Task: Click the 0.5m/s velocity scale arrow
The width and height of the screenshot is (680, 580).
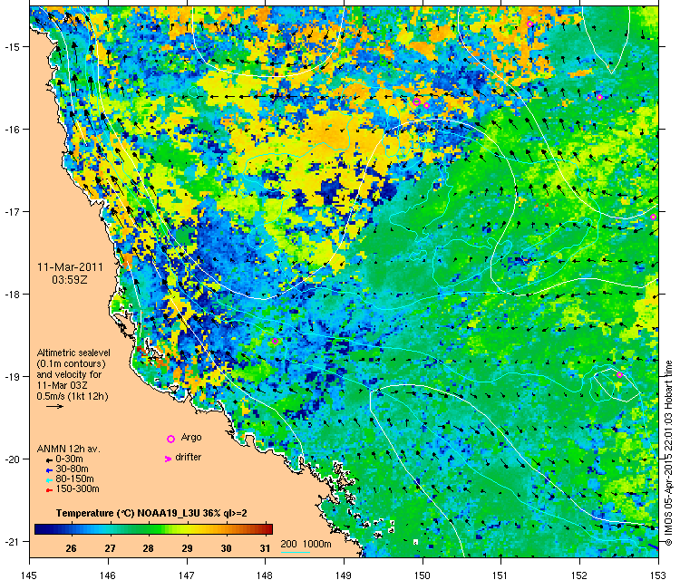Action: tap(54, 407)
